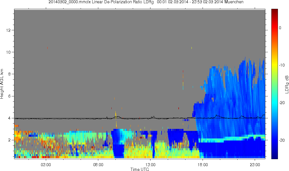This screenshot has width=289, height=171.
Task: Click the 'LDRg dB' colorbar label
Action: [286, 84]
